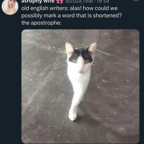
Task: Open the "atrophy wife" display name profile
Action: [38, 1]
